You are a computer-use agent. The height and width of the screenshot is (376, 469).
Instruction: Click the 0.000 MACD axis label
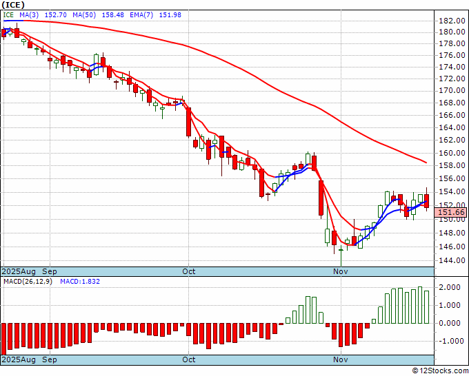[449, 323]
